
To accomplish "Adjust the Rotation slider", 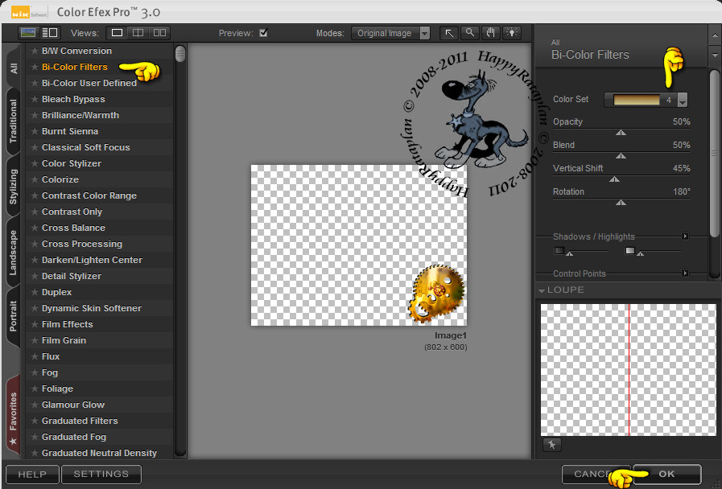I will pyautogui.click(x=621, y=203).
